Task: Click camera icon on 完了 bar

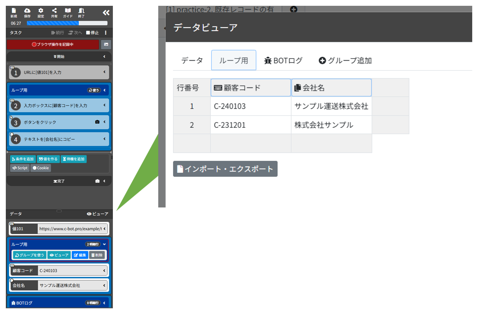Action: [x=97, y=181]
